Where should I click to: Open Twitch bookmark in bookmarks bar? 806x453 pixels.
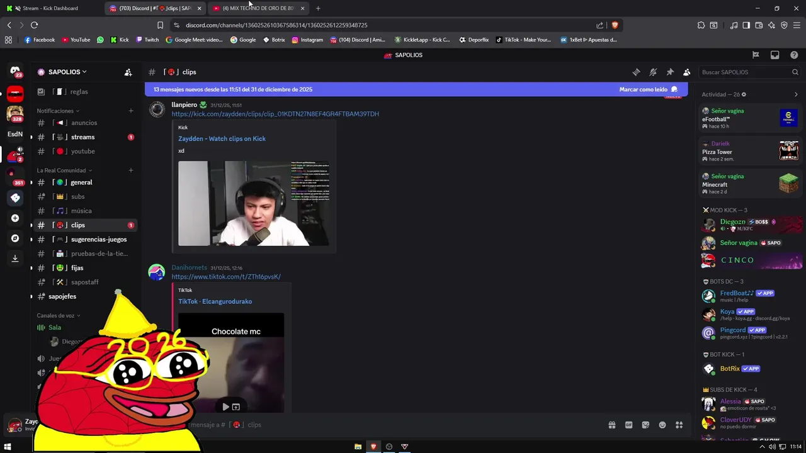[x=147, y=40]
